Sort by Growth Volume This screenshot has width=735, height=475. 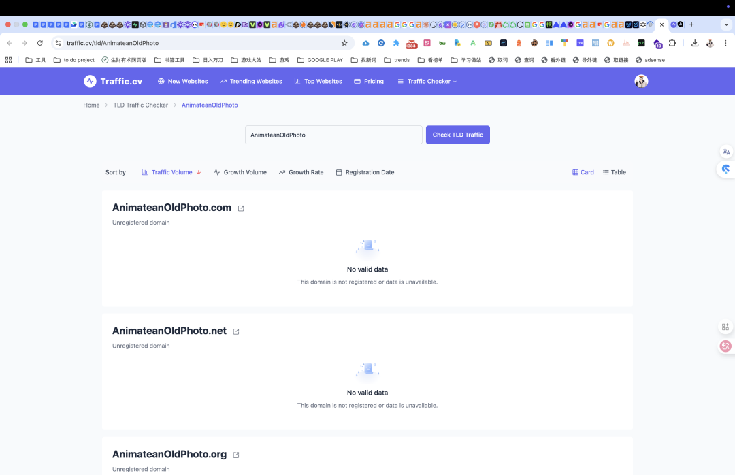pos(240,172)
